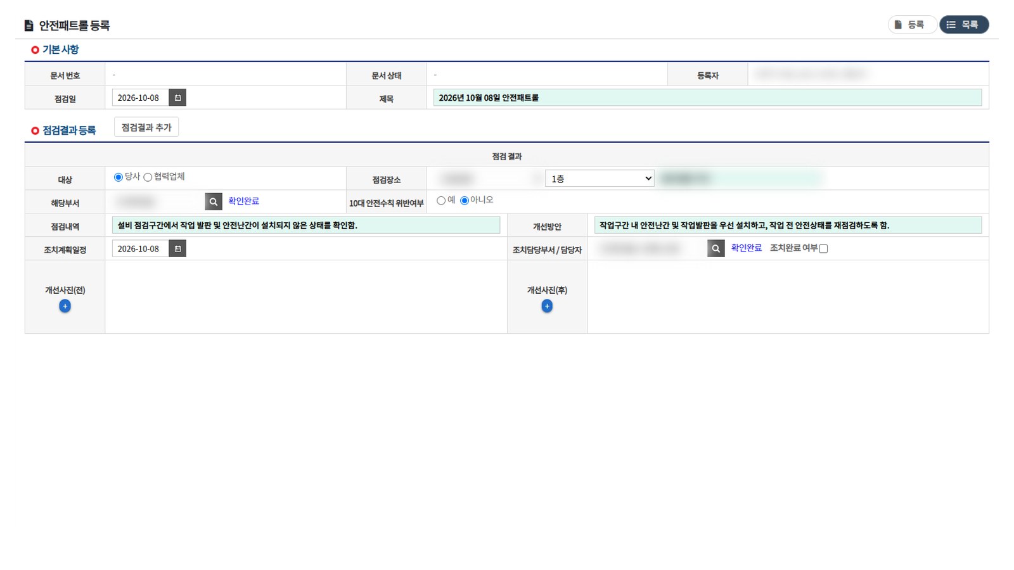Edit the 점검일 date field

coord(141,98)
